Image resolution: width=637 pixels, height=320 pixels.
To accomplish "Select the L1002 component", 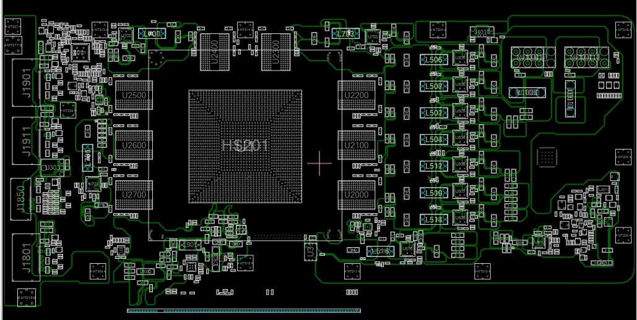I will [145, 271].
